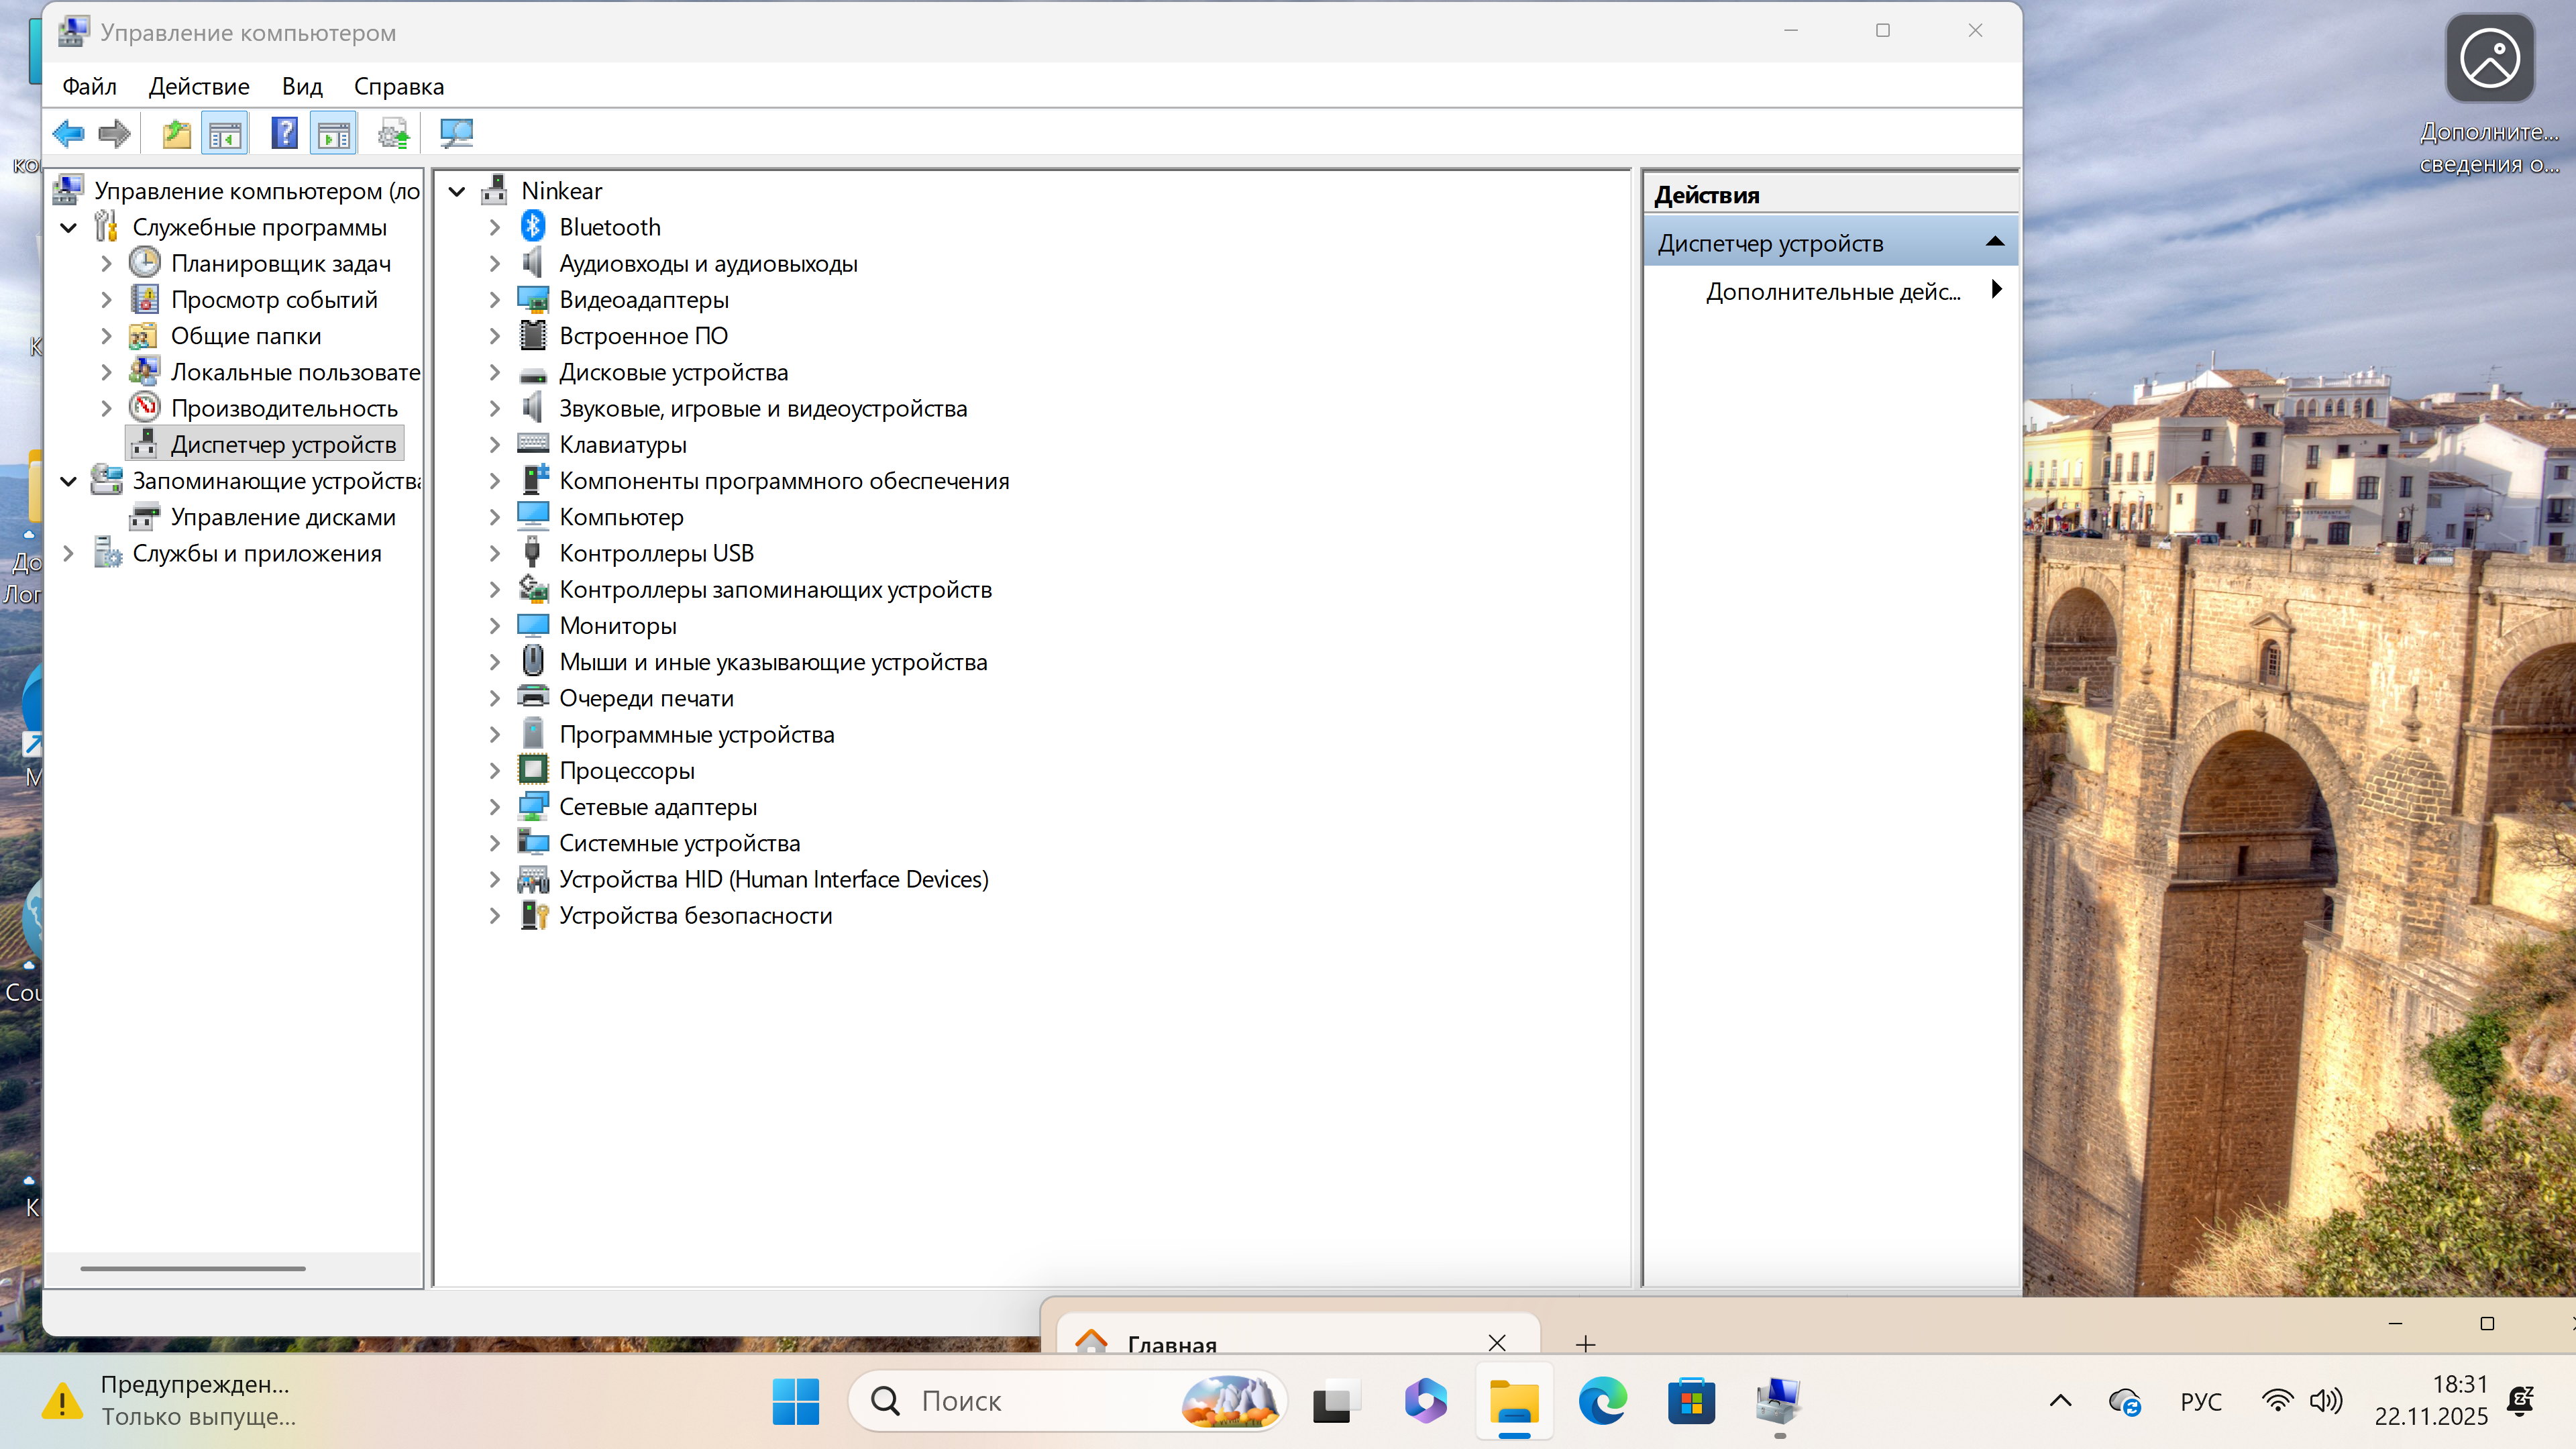This screenshot has height=1449, width=2576.
Task: Collapse the Служебные программы tree node
Action: coord(69,228)
